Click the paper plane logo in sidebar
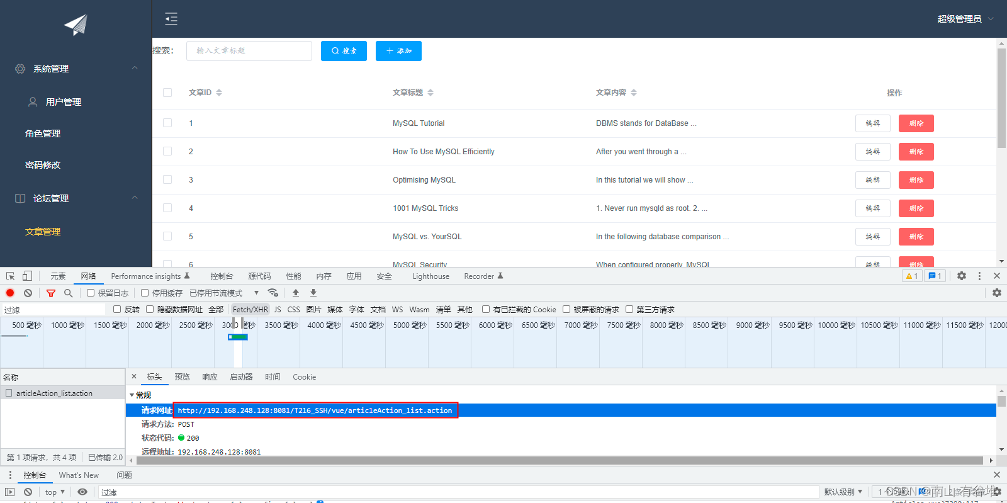The width and height of the screenshot is (1007, 503). (76, 25)
